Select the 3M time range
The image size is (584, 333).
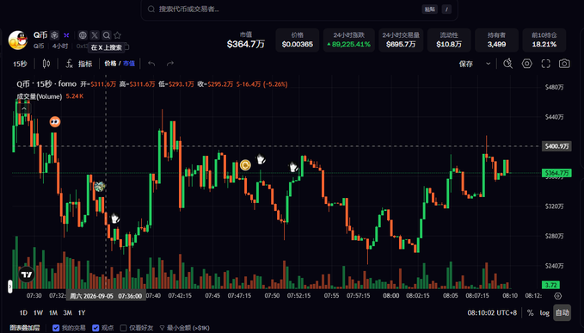(67, 312)
